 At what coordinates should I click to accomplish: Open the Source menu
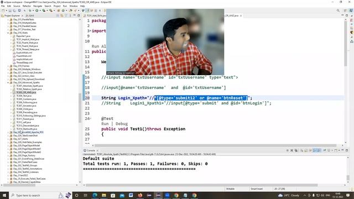click(x=17, y=6)
